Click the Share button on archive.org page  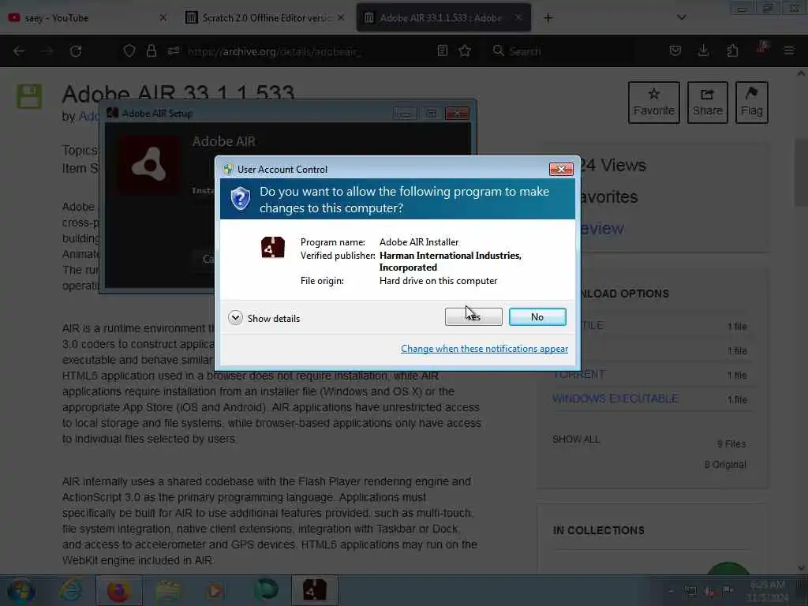pyautogui.click(x=708, y=102)
